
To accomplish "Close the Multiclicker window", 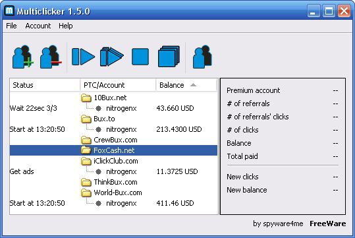I will pyautogui.click(x=344, y=11).
